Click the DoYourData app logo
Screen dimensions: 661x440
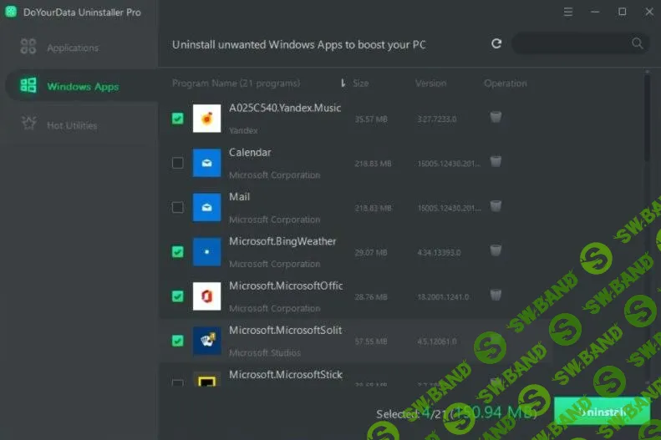point(11,12)
